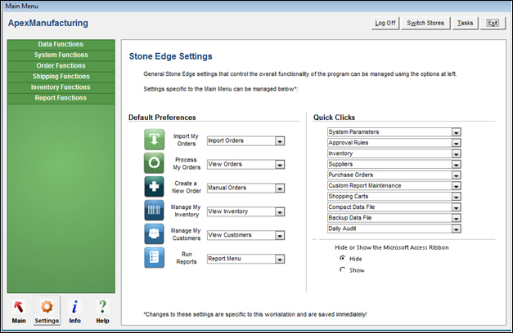
Task: Open the Data Functions menu
Action: coord(61,44)
